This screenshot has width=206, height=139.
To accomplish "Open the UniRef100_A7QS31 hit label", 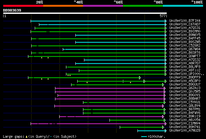I will [x=185, y=28].
